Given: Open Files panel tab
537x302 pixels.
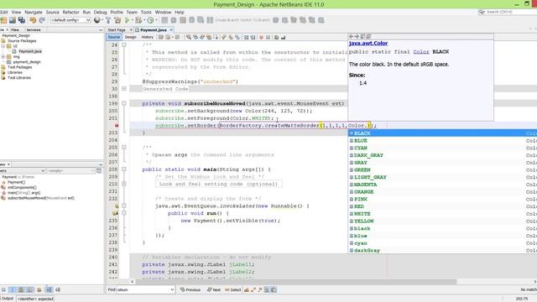Looking at the screenshot, I should 15,30.
